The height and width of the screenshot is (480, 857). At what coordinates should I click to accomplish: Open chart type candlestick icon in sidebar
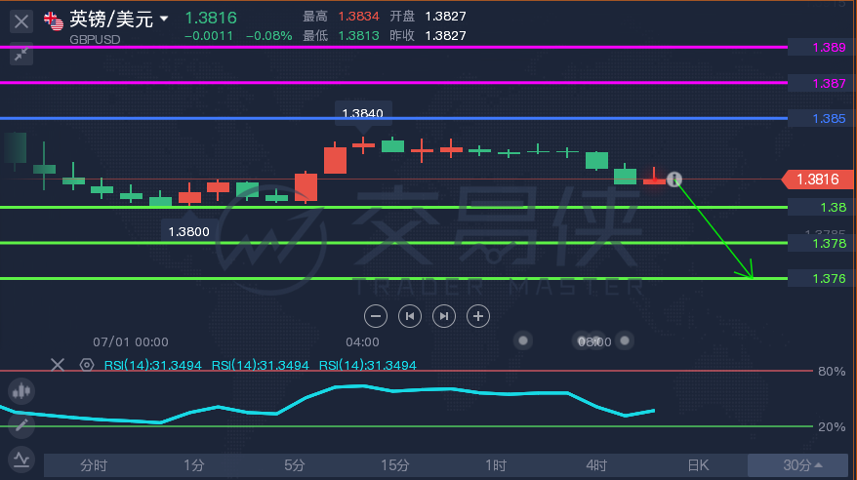pos(21,391)
